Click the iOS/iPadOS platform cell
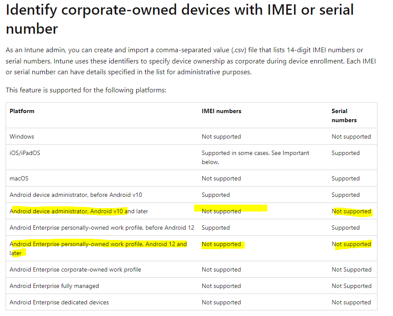 pyautogui.click(x=25, y=153)
